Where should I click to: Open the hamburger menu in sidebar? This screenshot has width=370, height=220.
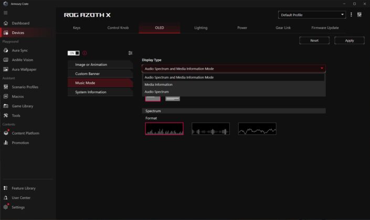point(5,13)
